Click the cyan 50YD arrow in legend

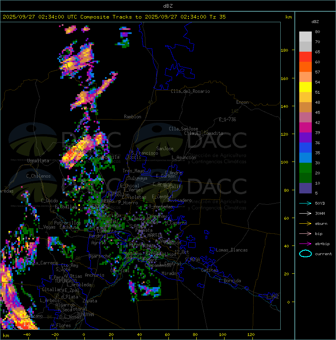[305, 204]
